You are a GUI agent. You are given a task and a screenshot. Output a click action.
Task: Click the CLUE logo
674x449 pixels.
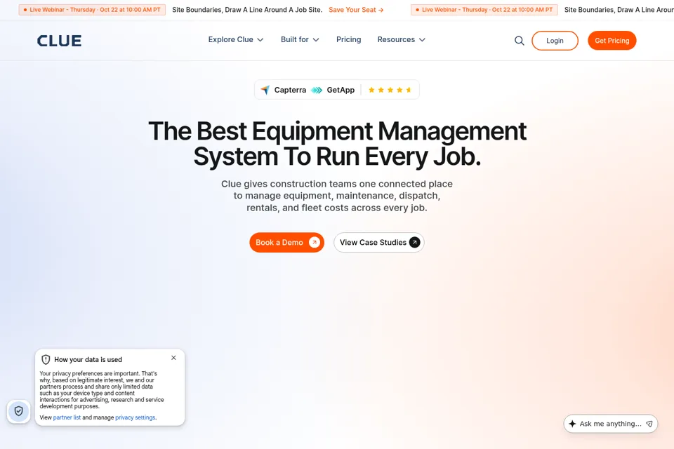click(x=59, y=41)
